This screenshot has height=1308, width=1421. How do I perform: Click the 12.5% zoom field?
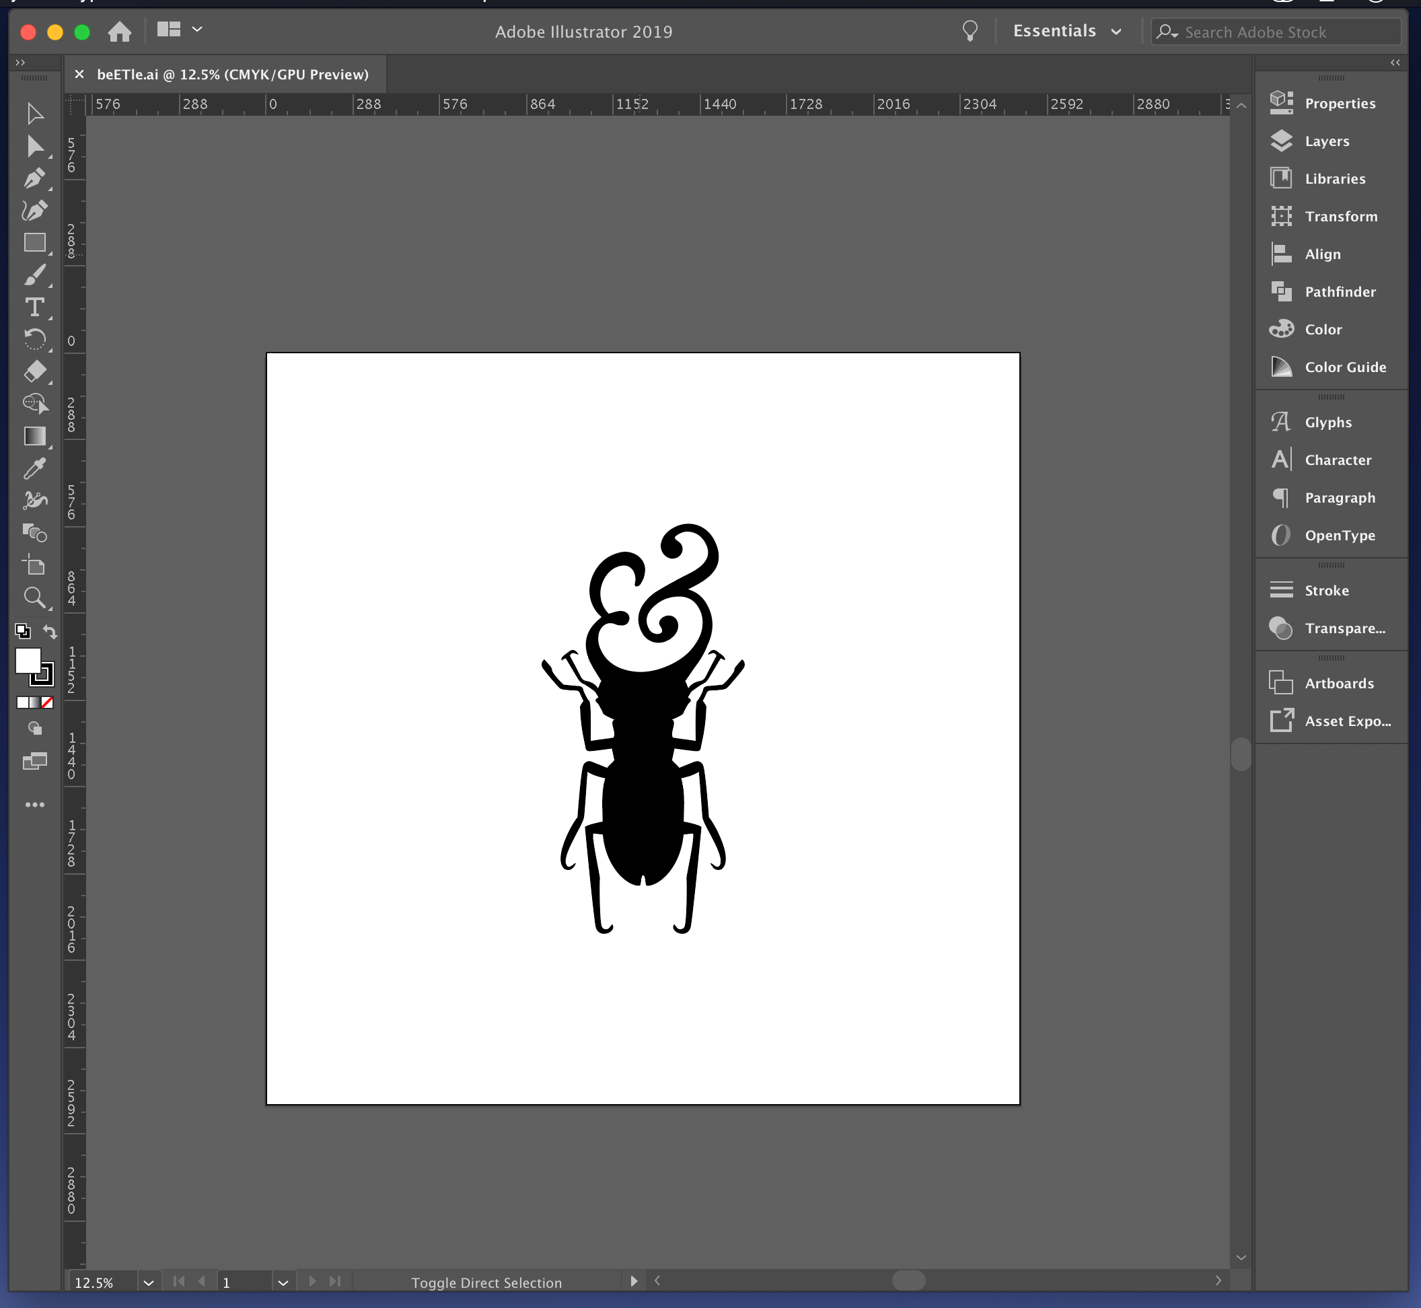(x=103, y=1282)
